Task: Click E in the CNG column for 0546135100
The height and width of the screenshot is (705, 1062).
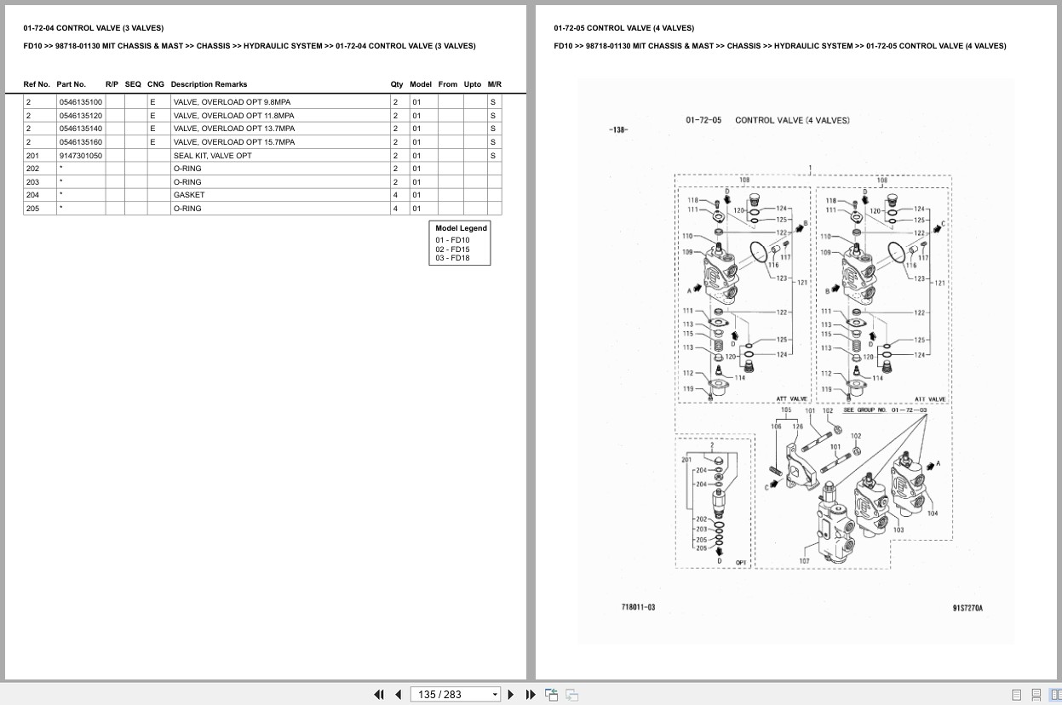Action: [x=153, y=102]
